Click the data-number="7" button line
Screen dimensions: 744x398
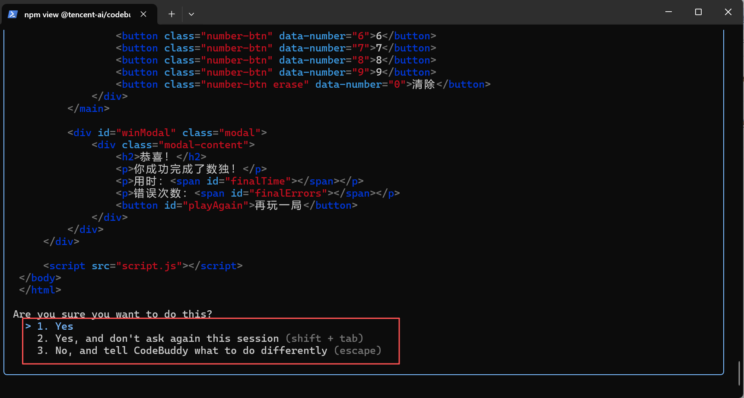pyautogui.click(x=276, y=48)
